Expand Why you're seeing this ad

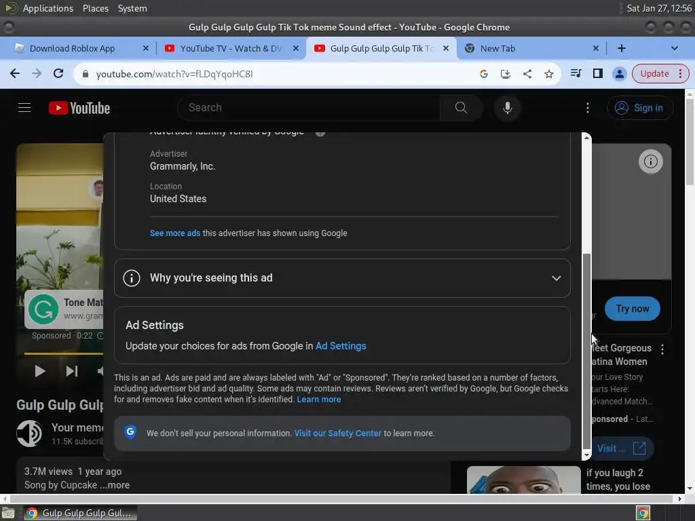click(342, 278)
